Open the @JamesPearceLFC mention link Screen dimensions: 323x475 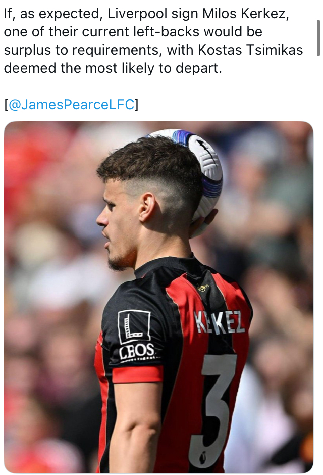point(71,105)
